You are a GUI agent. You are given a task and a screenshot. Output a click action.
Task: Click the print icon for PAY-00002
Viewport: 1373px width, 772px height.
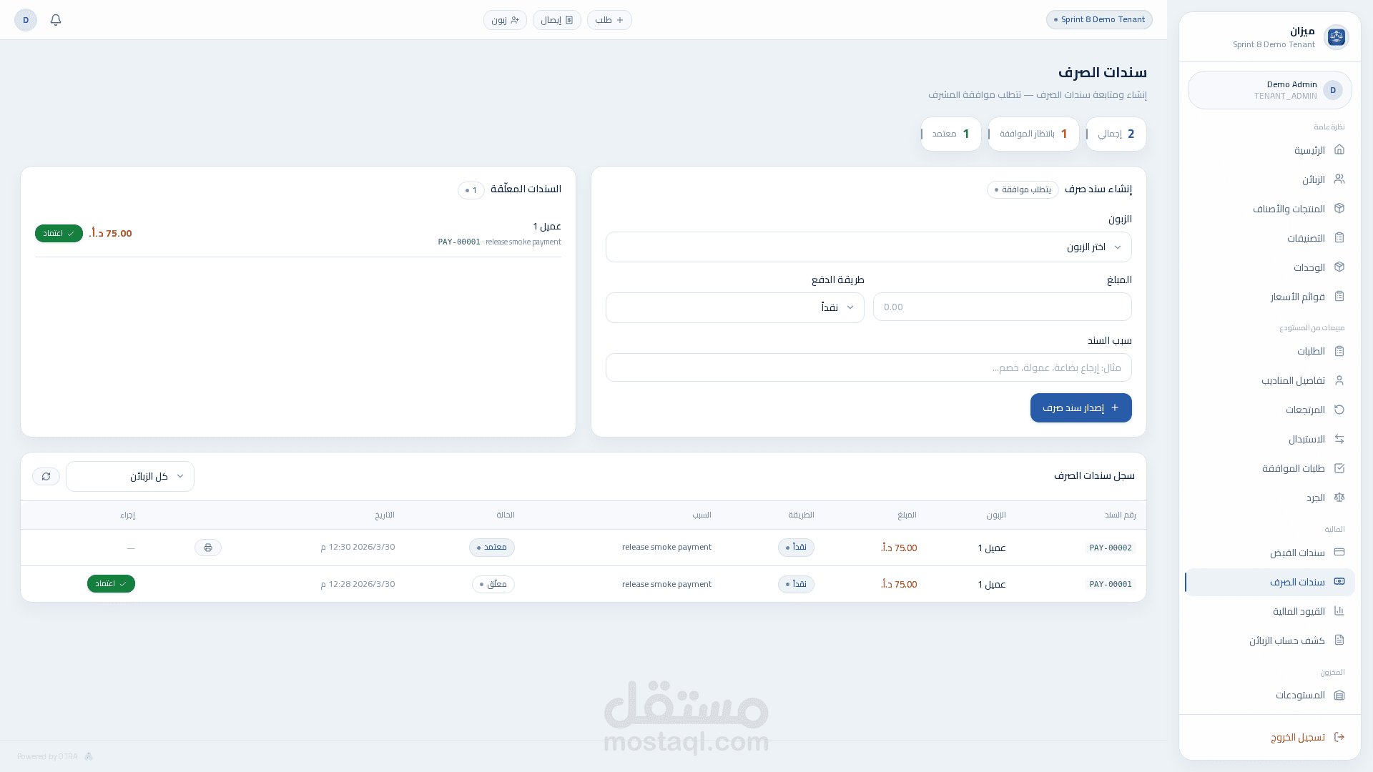208,548
